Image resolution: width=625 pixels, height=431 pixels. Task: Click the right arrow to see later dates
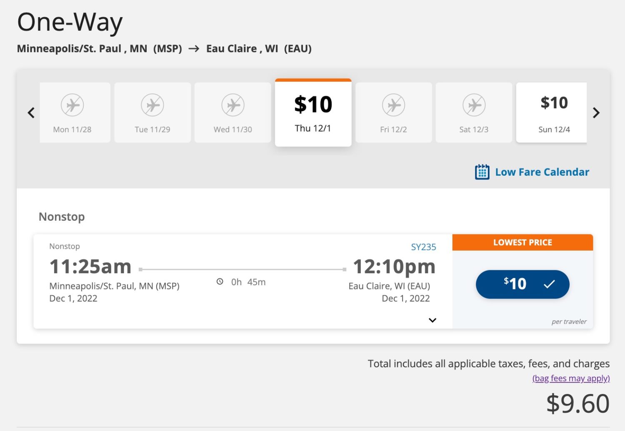(597, 112)
